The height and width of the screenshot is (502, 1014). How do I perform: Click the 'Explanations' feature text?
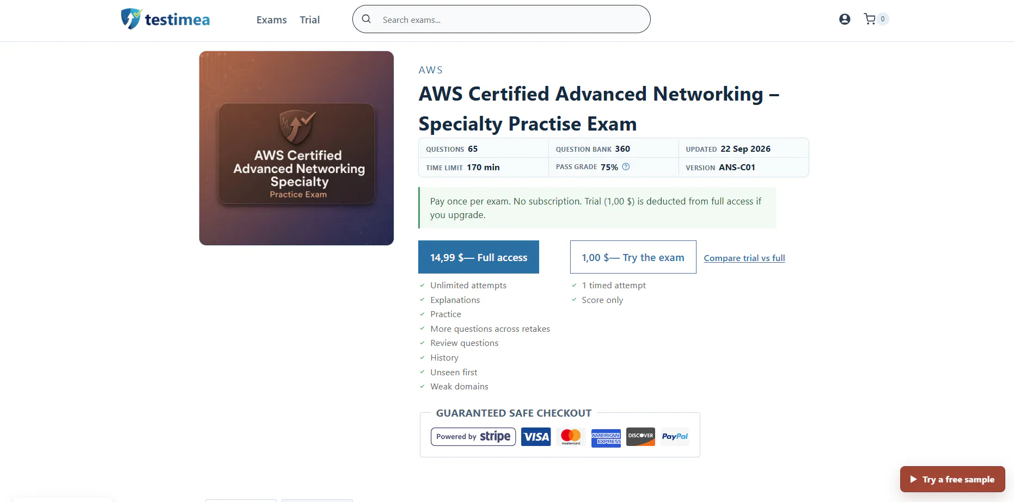click(455, 300)
